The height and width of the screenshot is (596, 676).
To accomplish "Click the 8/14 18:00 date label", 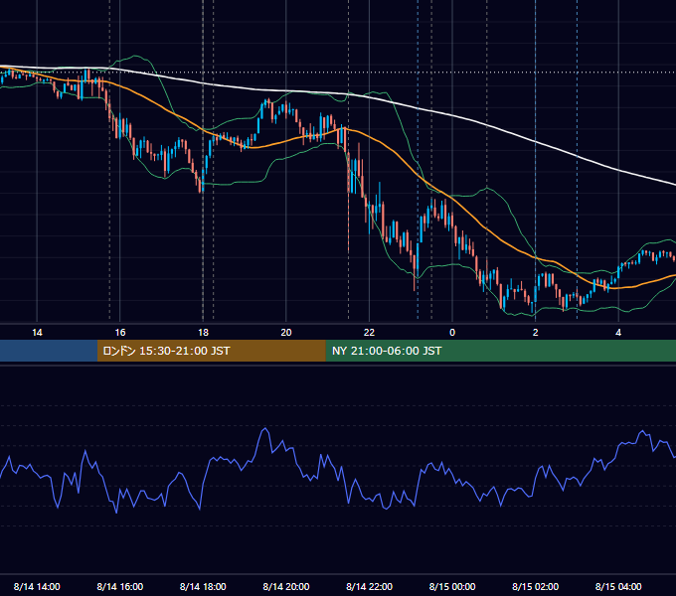I will (203, 586).
